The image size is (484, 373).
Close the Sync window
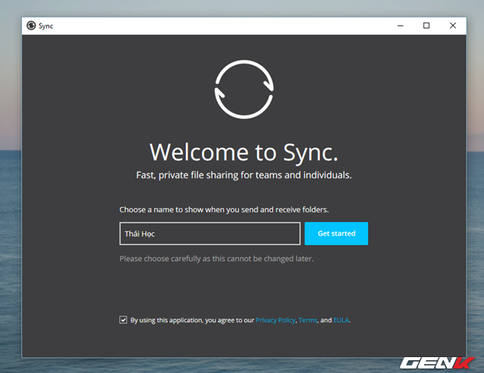point(453,25)
